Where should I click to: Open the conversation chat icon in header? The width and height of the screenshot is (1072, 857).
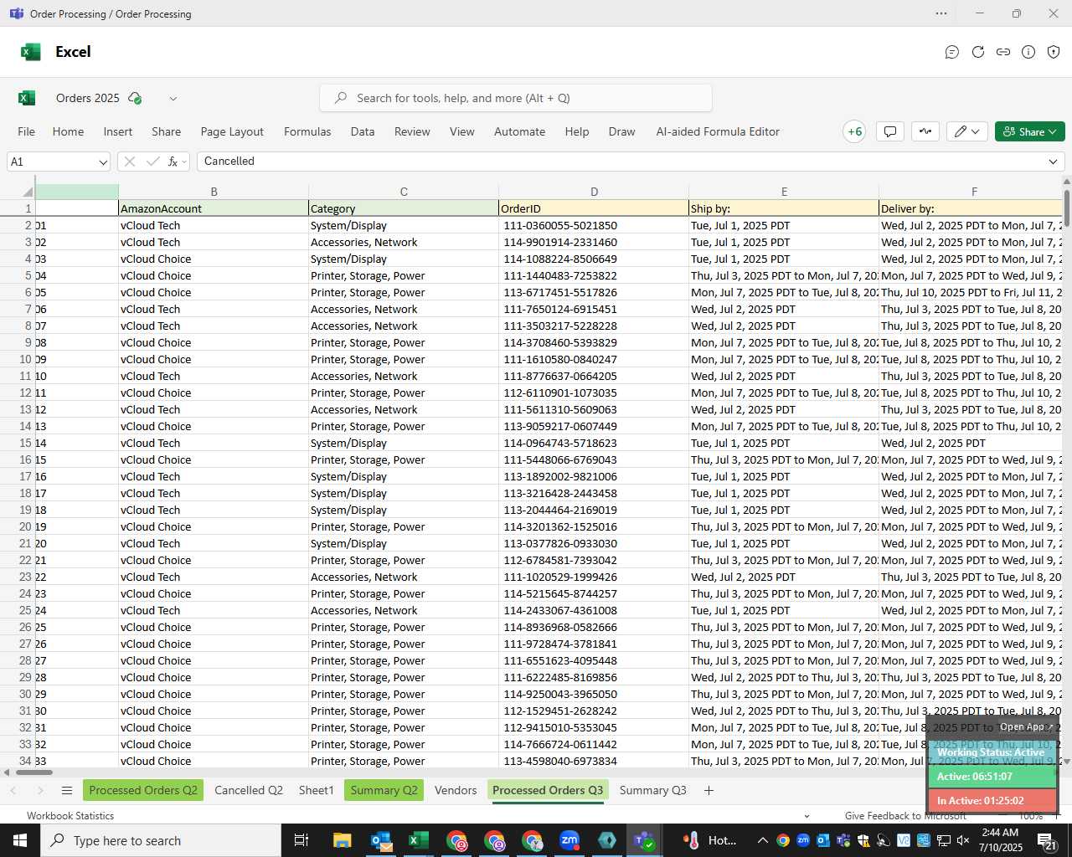[952, 52]
